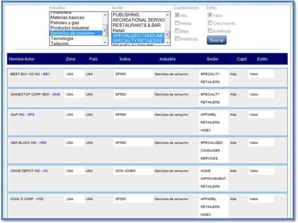Click Alta cell in H&R Block row
This screenshot has width=298, height=223.
click(233, 142)
